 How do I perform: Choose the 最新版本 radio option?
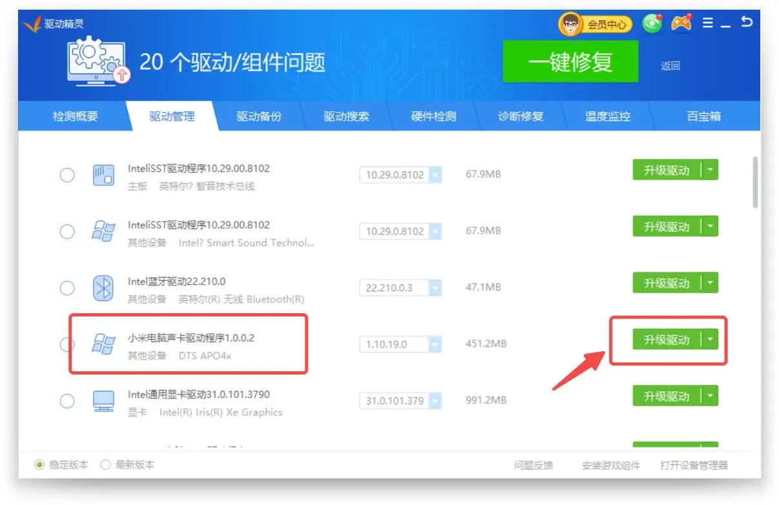click(x=106, y=465)
